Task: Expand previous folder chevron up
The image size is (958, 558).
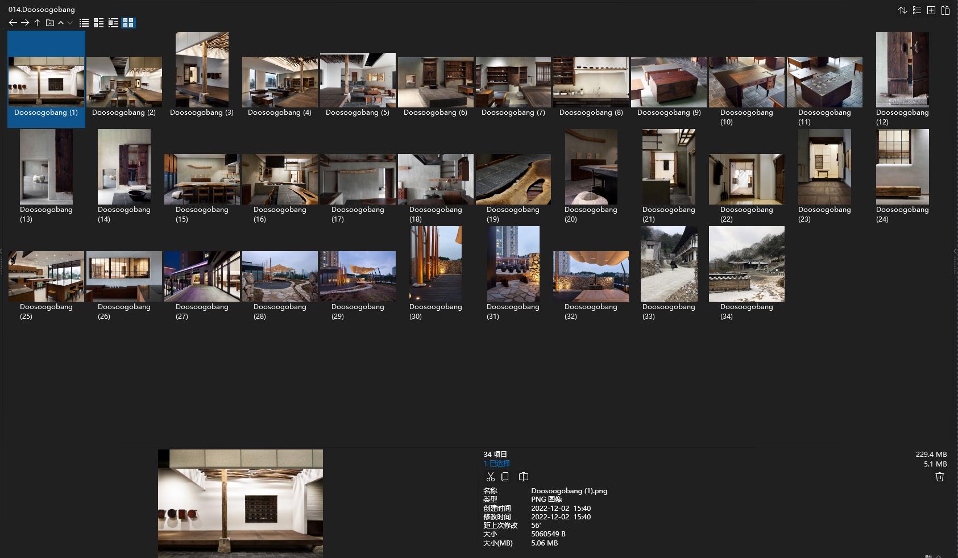Action: 61,23
